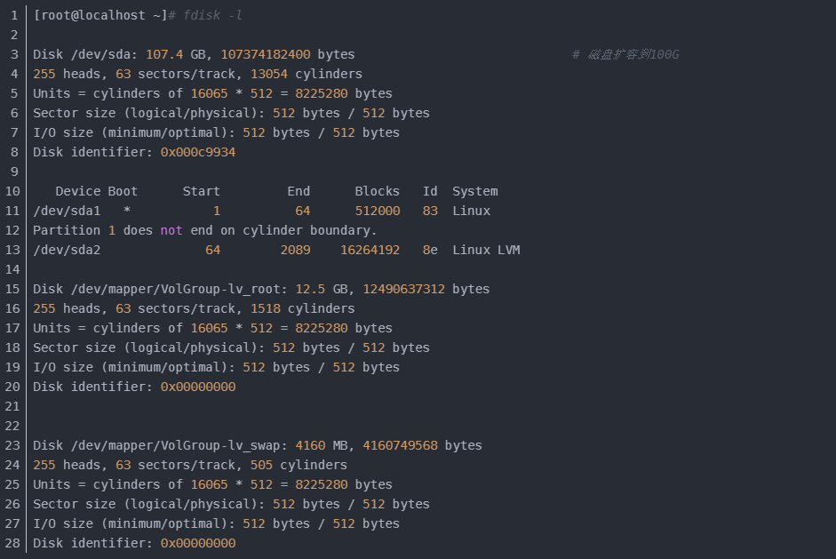Click disk identifier '0x000c9934'
Screen dimensions: 836x559
(198, 153)
